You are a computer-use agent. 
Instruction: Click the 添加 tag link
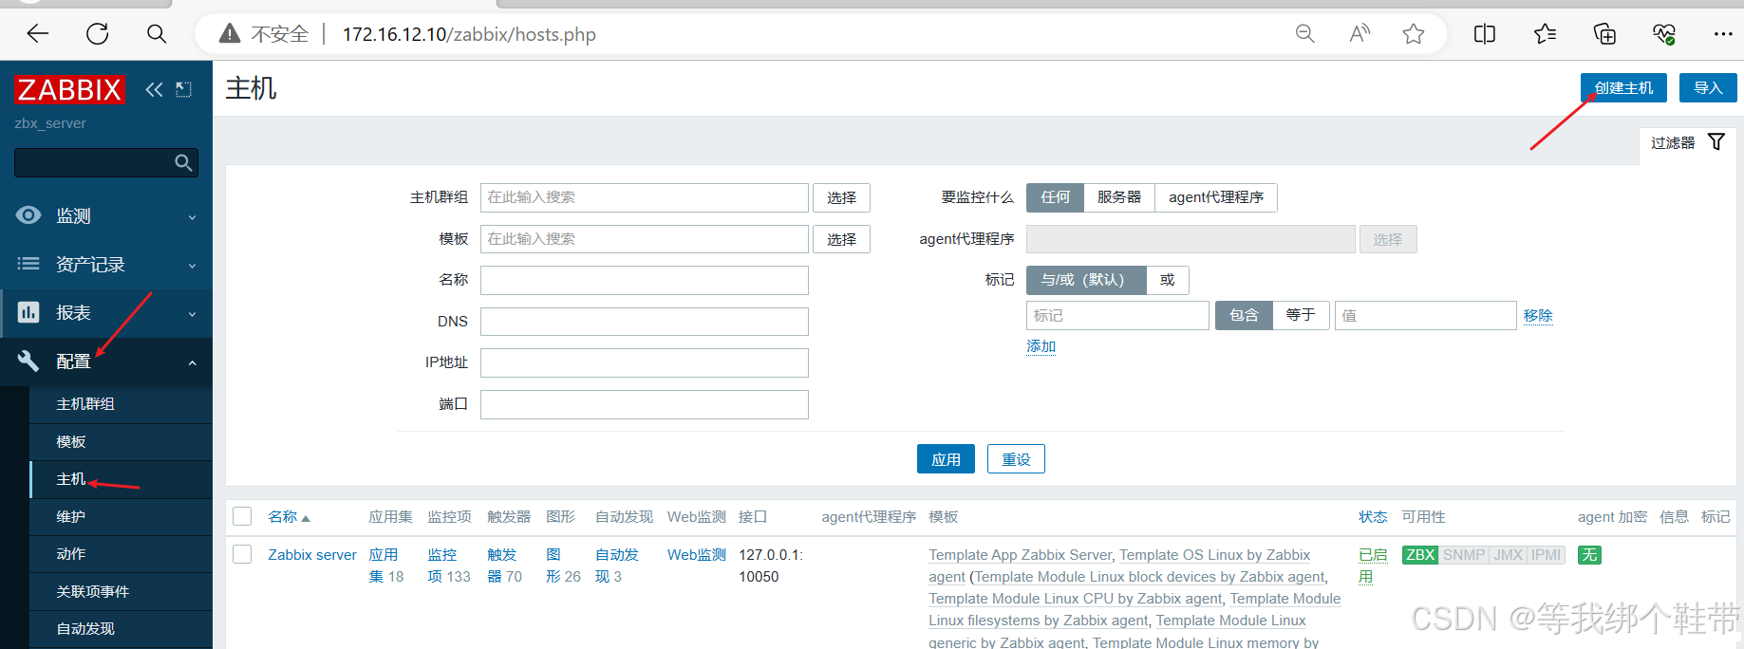1041,346
